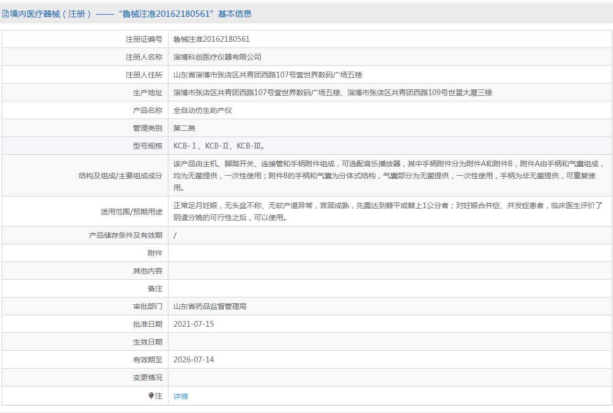Click the 产品储存条件及有效期 label

click(x=126, y=235)
